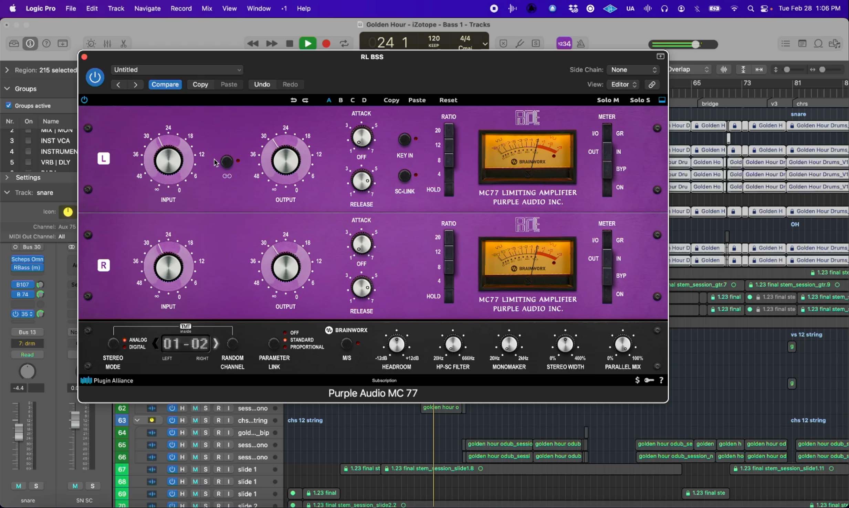
Task: Click the TMT previous channel arrow
Action: click(156, 343)
